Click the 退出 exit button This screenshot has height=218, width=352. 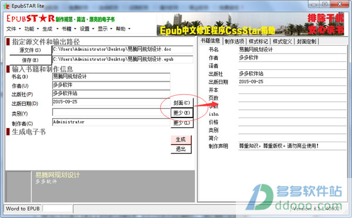click(181, 149)
